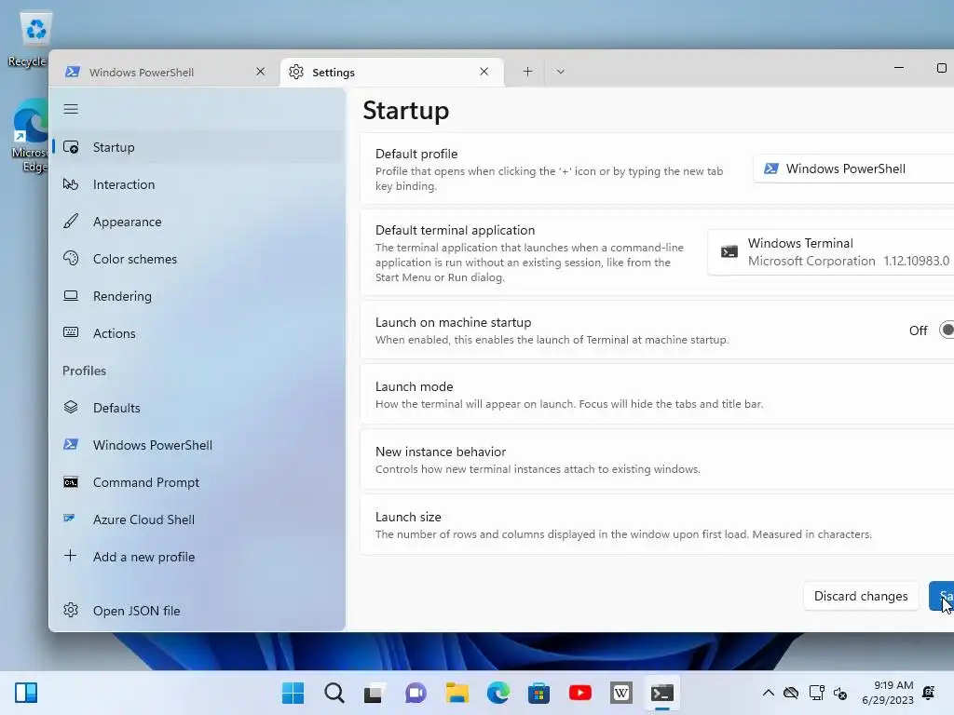The width and height of the screenshot is (954, 715).
Task: Open File Explorer from taskbar
Action: (x=457, y=693)
